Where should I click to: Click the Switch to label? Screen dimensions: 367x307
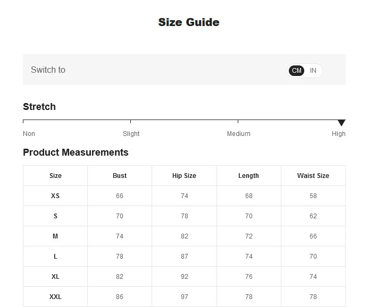(48, 70)
